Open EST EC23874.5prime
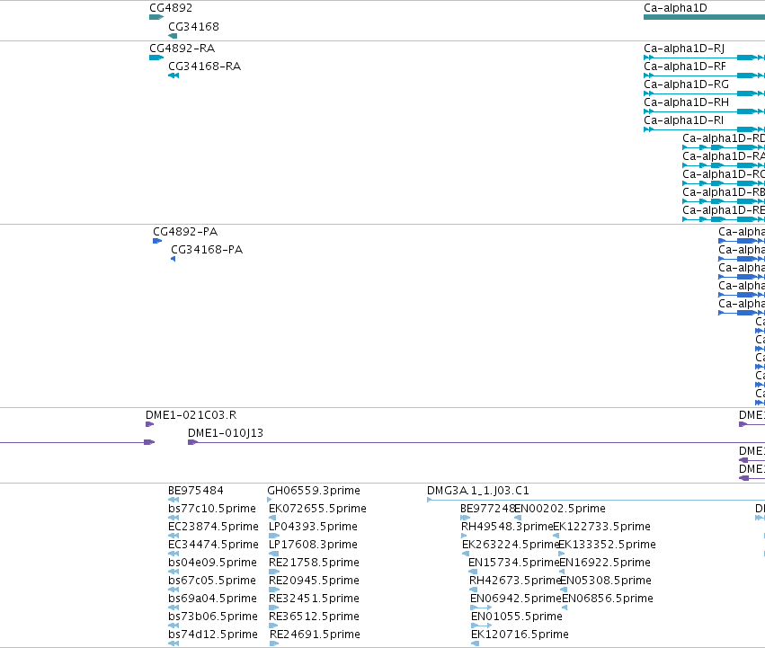The width and height of the screenshot is (765, 648). coord(213,527)
